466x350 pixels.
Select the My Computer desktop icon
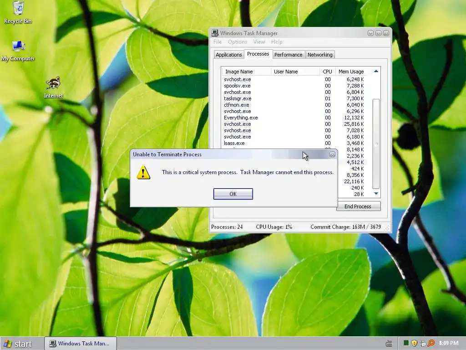(18, 51)
